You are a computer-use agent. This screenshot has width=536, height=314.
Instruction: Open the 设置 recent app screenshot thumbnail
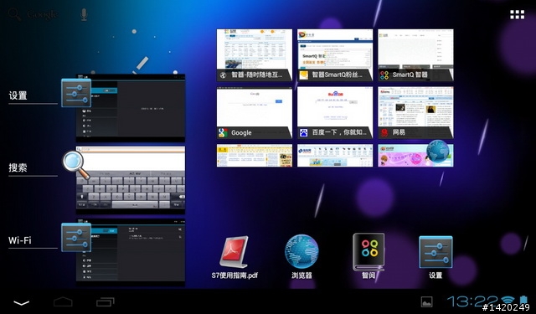(131, 108)
